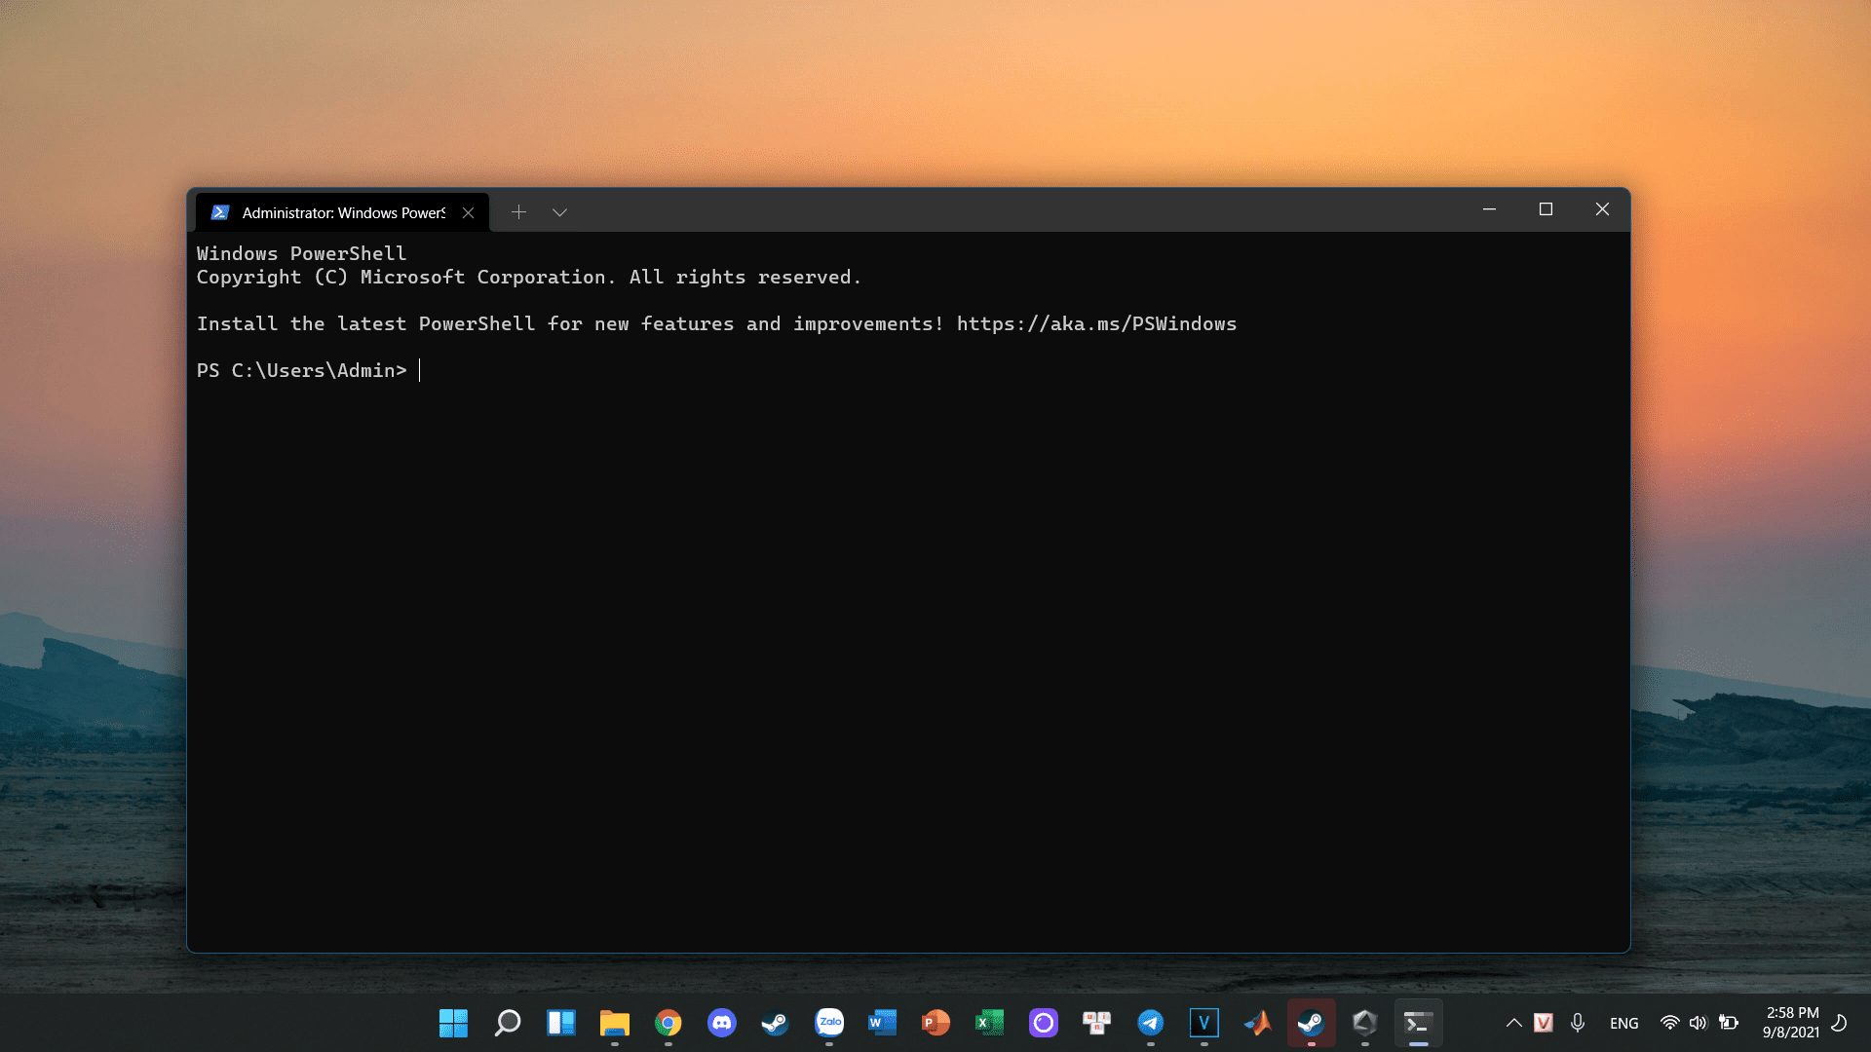Open the keyboard keys app icon on the taskbar
The image size is (1871, 1052).
coord(1096,1023)
